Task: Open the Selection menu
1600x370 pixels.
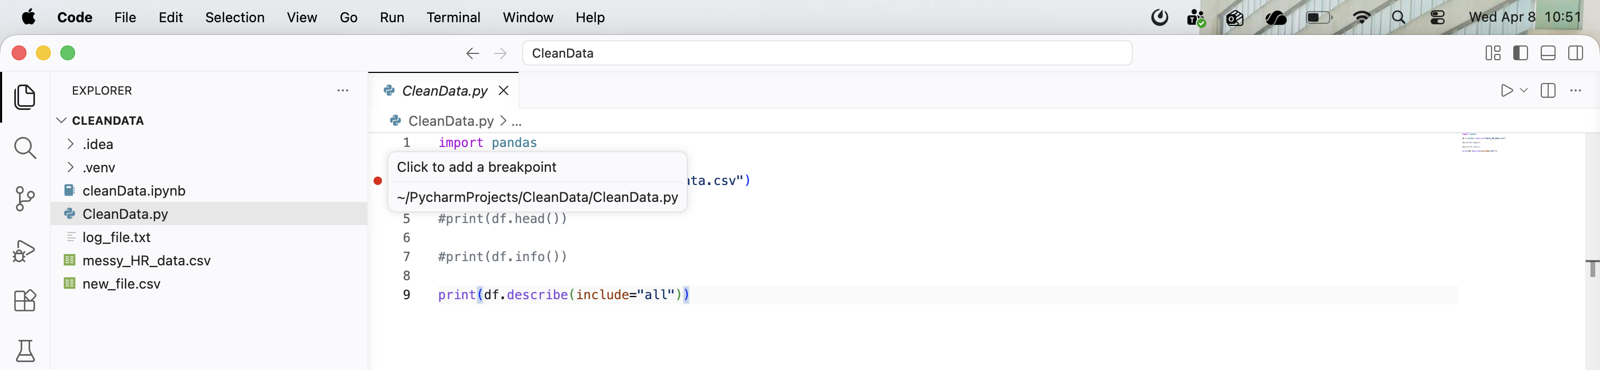Action: click(x=235, y=17)
